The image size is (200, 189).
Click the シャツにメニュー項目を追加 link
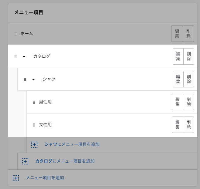pos(72,144)
